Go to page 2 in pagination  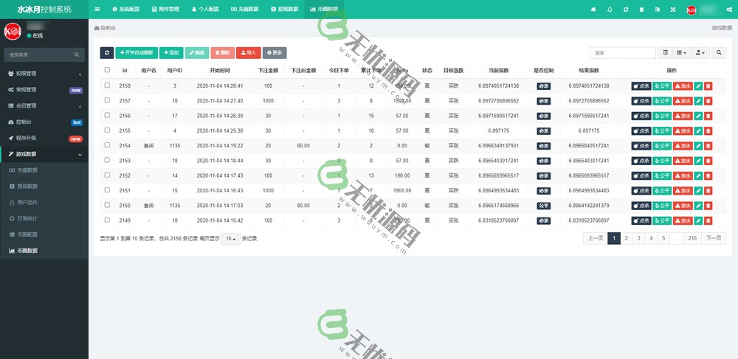pyautogui.click(x=626, y=238)
